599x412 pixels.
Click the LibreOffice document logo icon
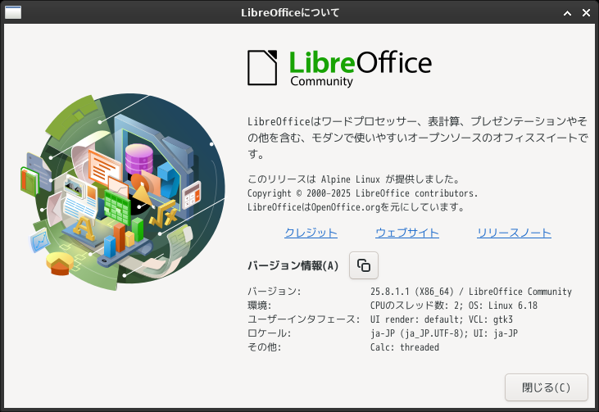tap(262, 68)
